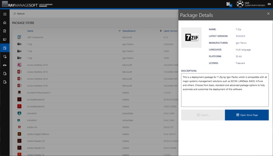Select the Access Runtime 2010 row

click(x=95, y=65)
